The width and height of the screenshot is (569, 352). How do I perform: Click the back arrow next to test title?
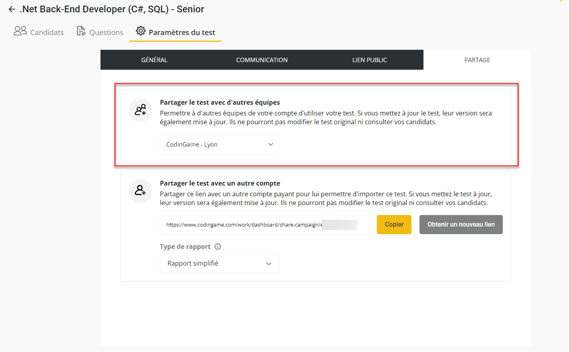pos(12,9)
